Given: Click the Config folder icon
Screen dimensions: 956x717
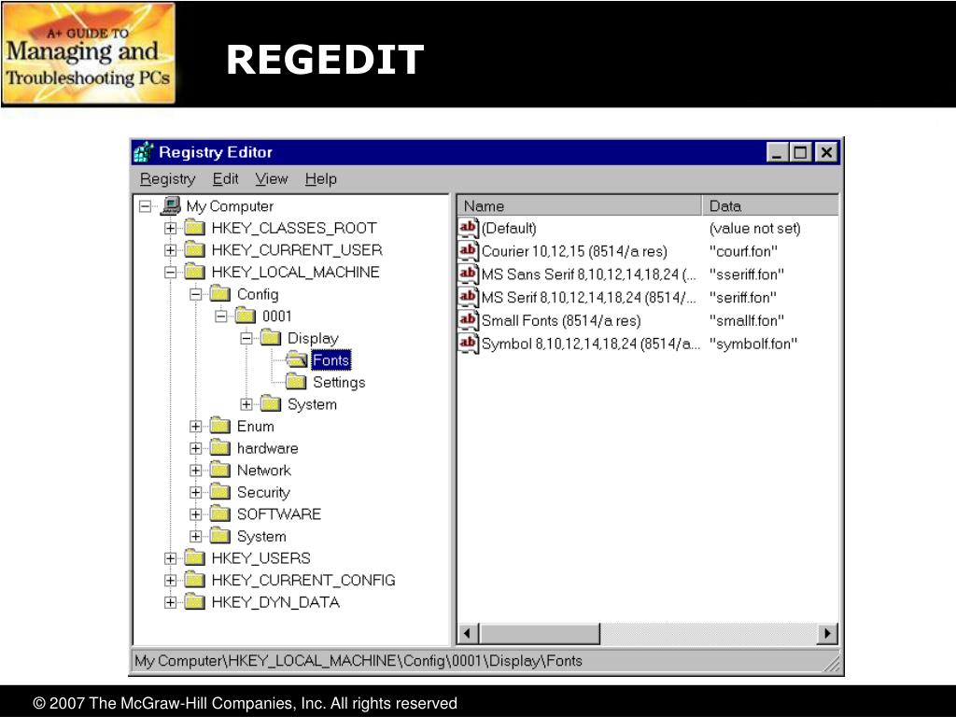Looking at the screenshot, I should (x=220, y=294).
